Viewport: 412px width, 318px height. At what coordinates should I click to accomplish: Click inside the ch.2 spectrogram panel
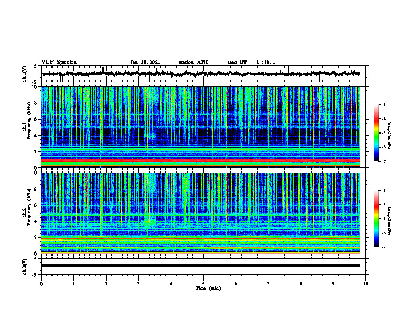click(x=200, y=213)
